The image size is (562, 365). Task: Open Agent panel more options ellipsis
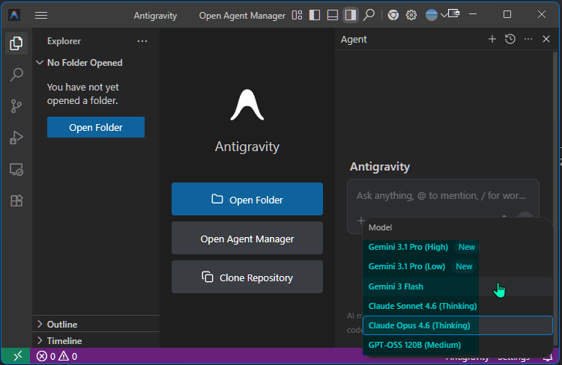528,39
